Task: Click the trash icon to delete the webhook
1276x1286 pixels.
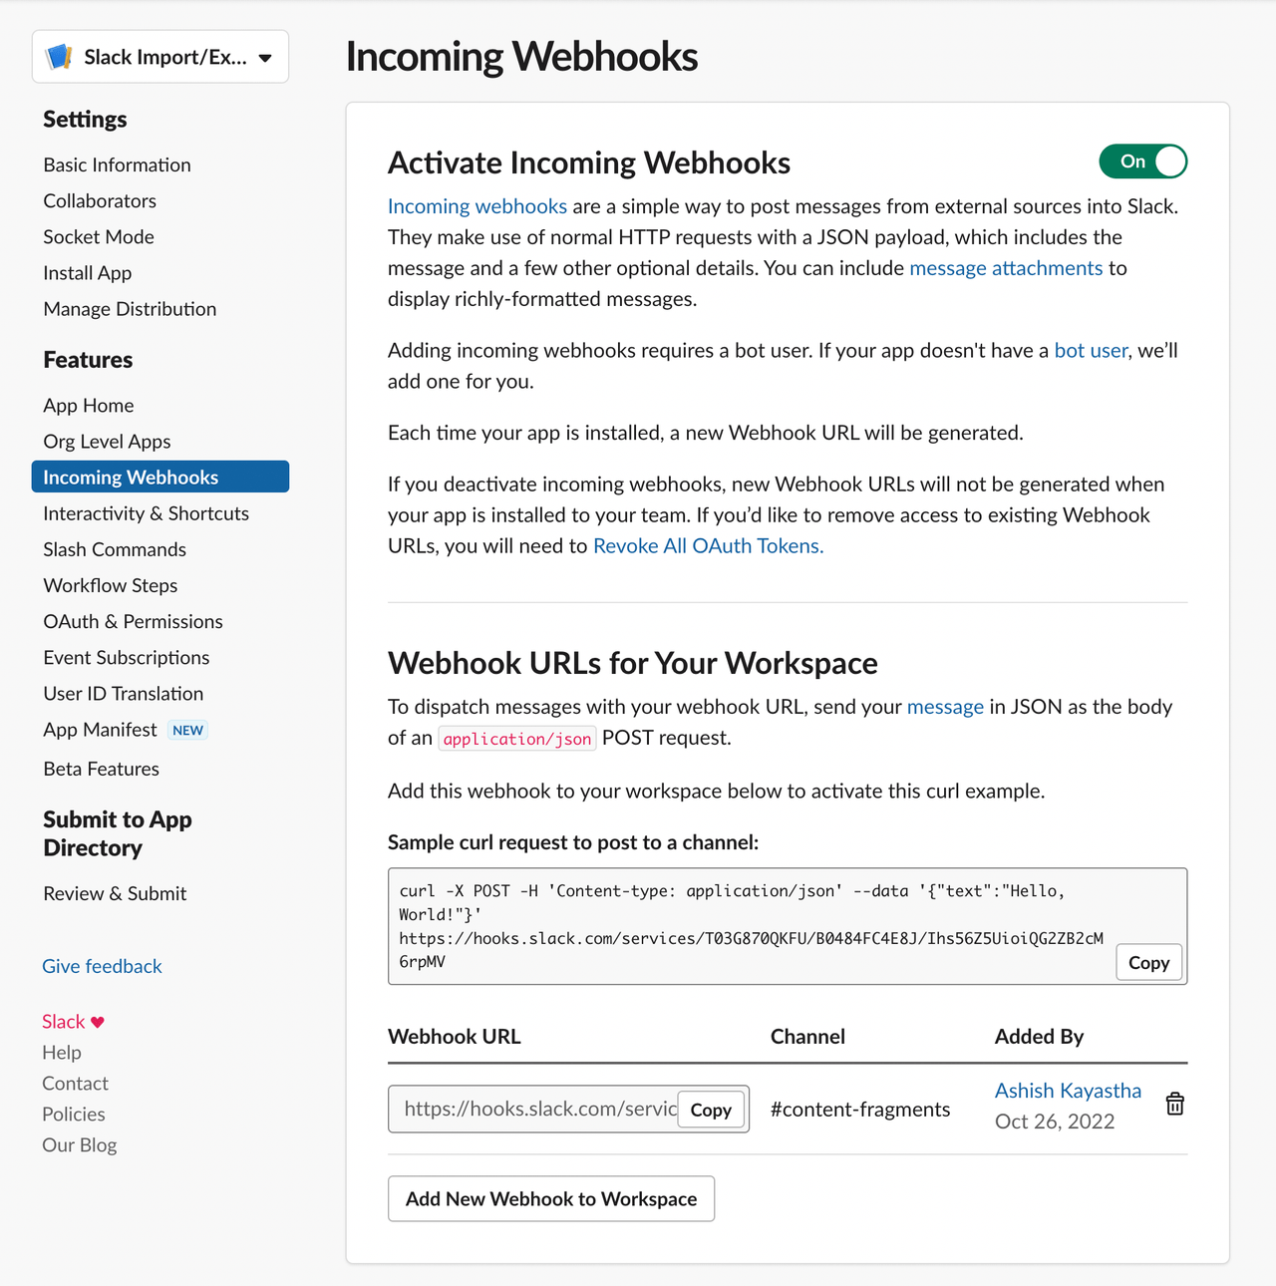Action: click(1175, 1104)
